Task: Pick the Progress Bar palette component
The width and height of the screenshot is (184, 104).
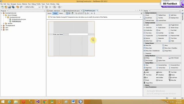Action: 148,36
